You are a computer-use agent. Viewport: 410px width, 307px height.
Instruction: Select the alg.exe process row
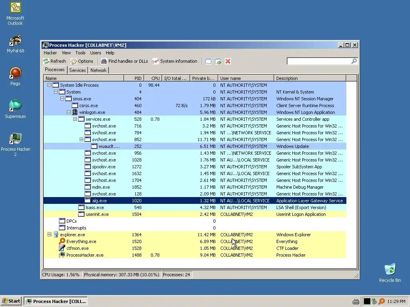point(195,201)
